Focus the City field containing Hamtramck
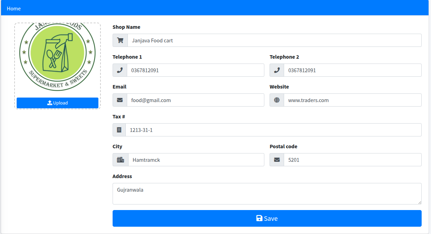Image resolution: width=431 pixels, height=234 pixels. pyautogui.click(x=196, y=160)
